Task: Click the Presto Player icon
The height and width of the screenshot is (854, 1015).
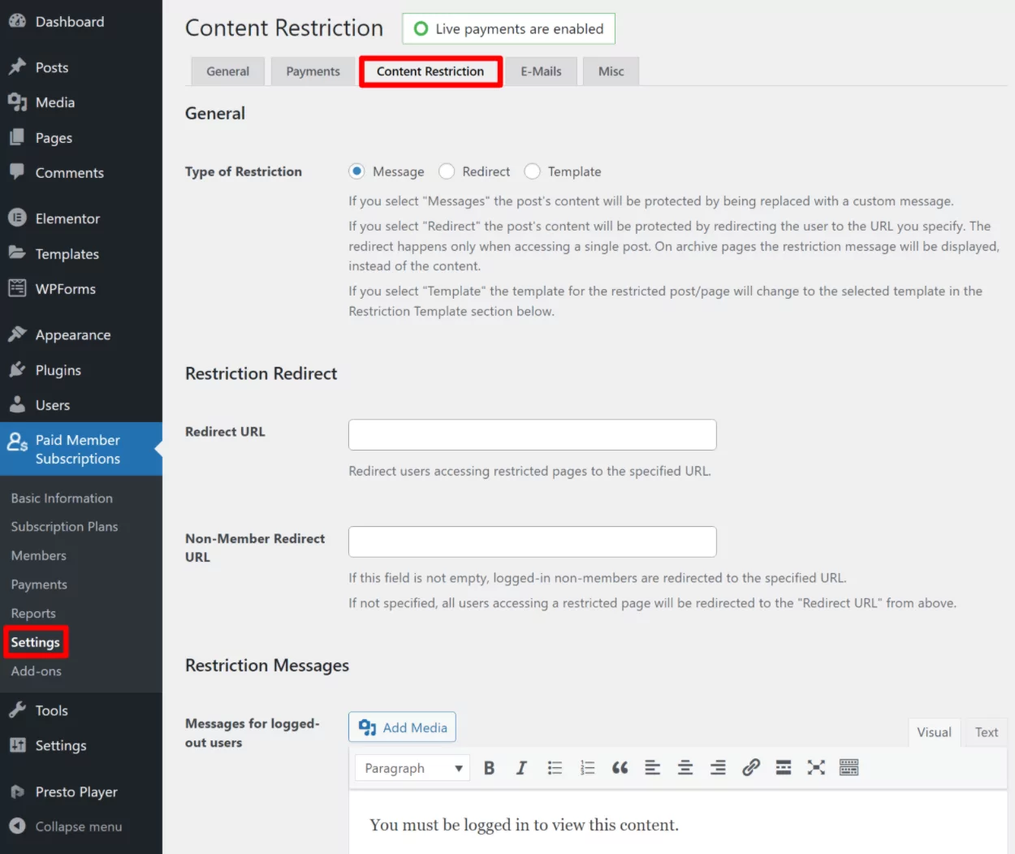Action: pos(17,791)
